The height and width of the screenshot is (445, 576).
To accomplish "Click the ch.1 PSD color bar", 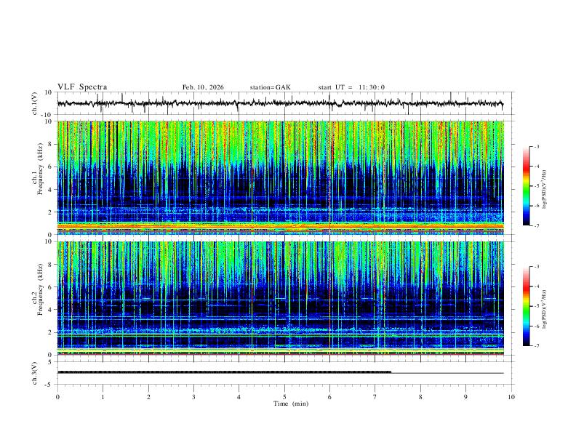I will 527,186.
